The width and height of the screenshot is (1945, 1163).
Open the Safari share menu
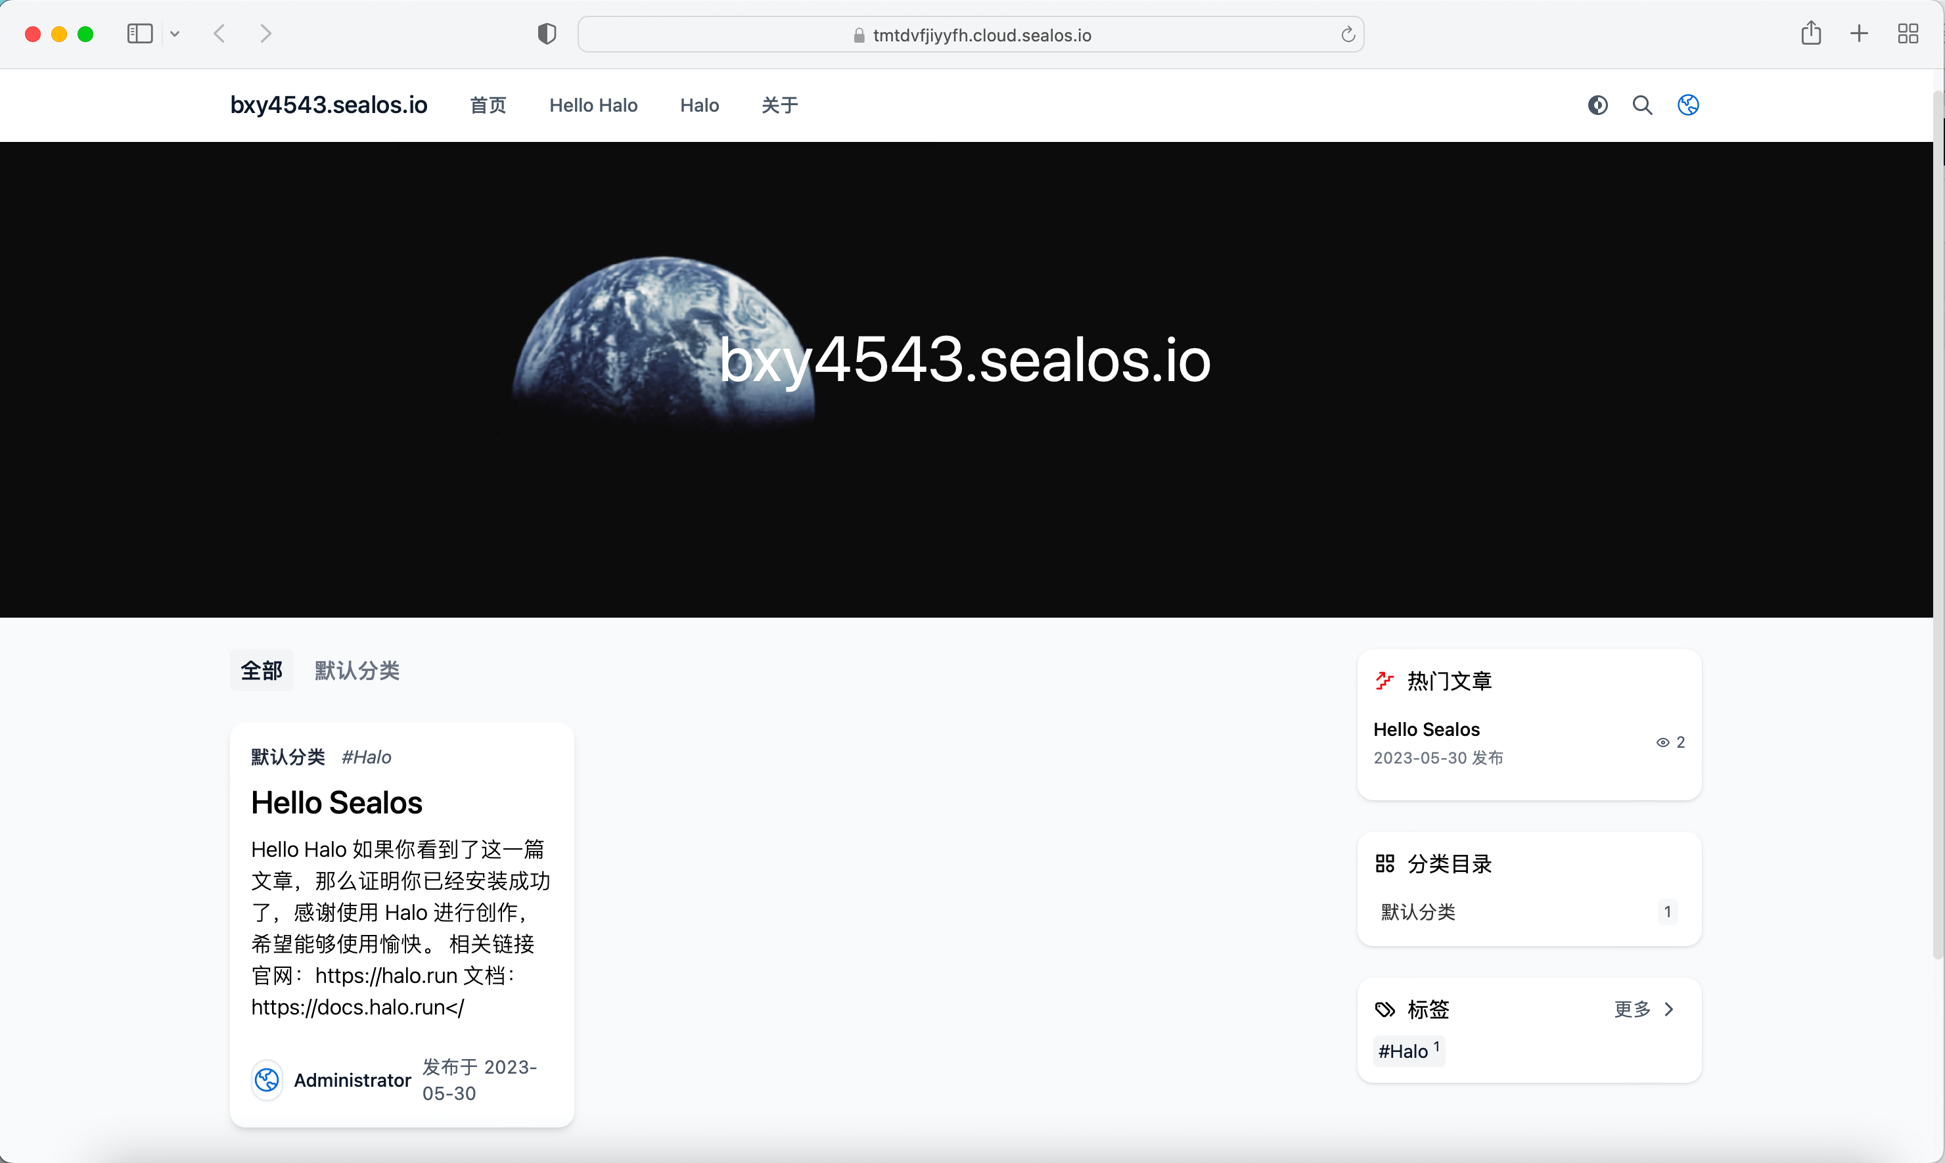[1810, 34]
